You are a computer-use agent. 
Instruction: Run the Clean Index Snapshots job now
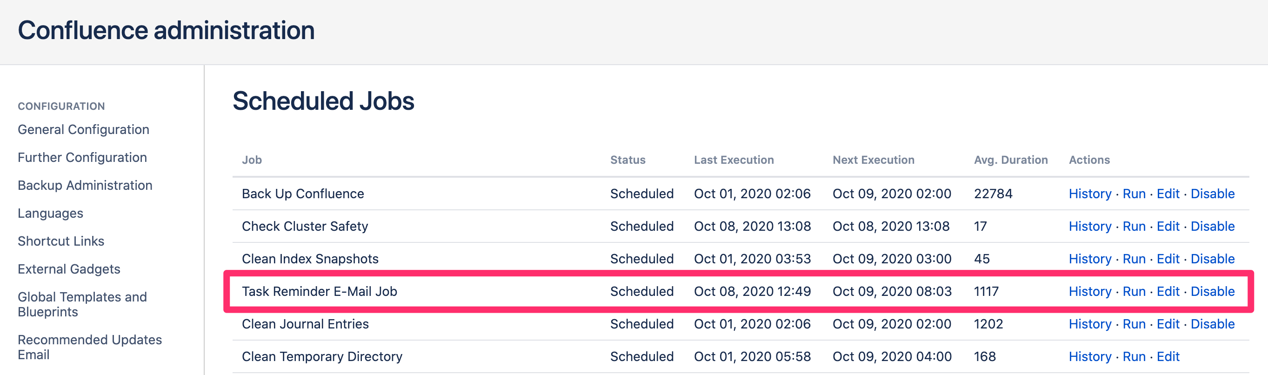click(1134, 258)
